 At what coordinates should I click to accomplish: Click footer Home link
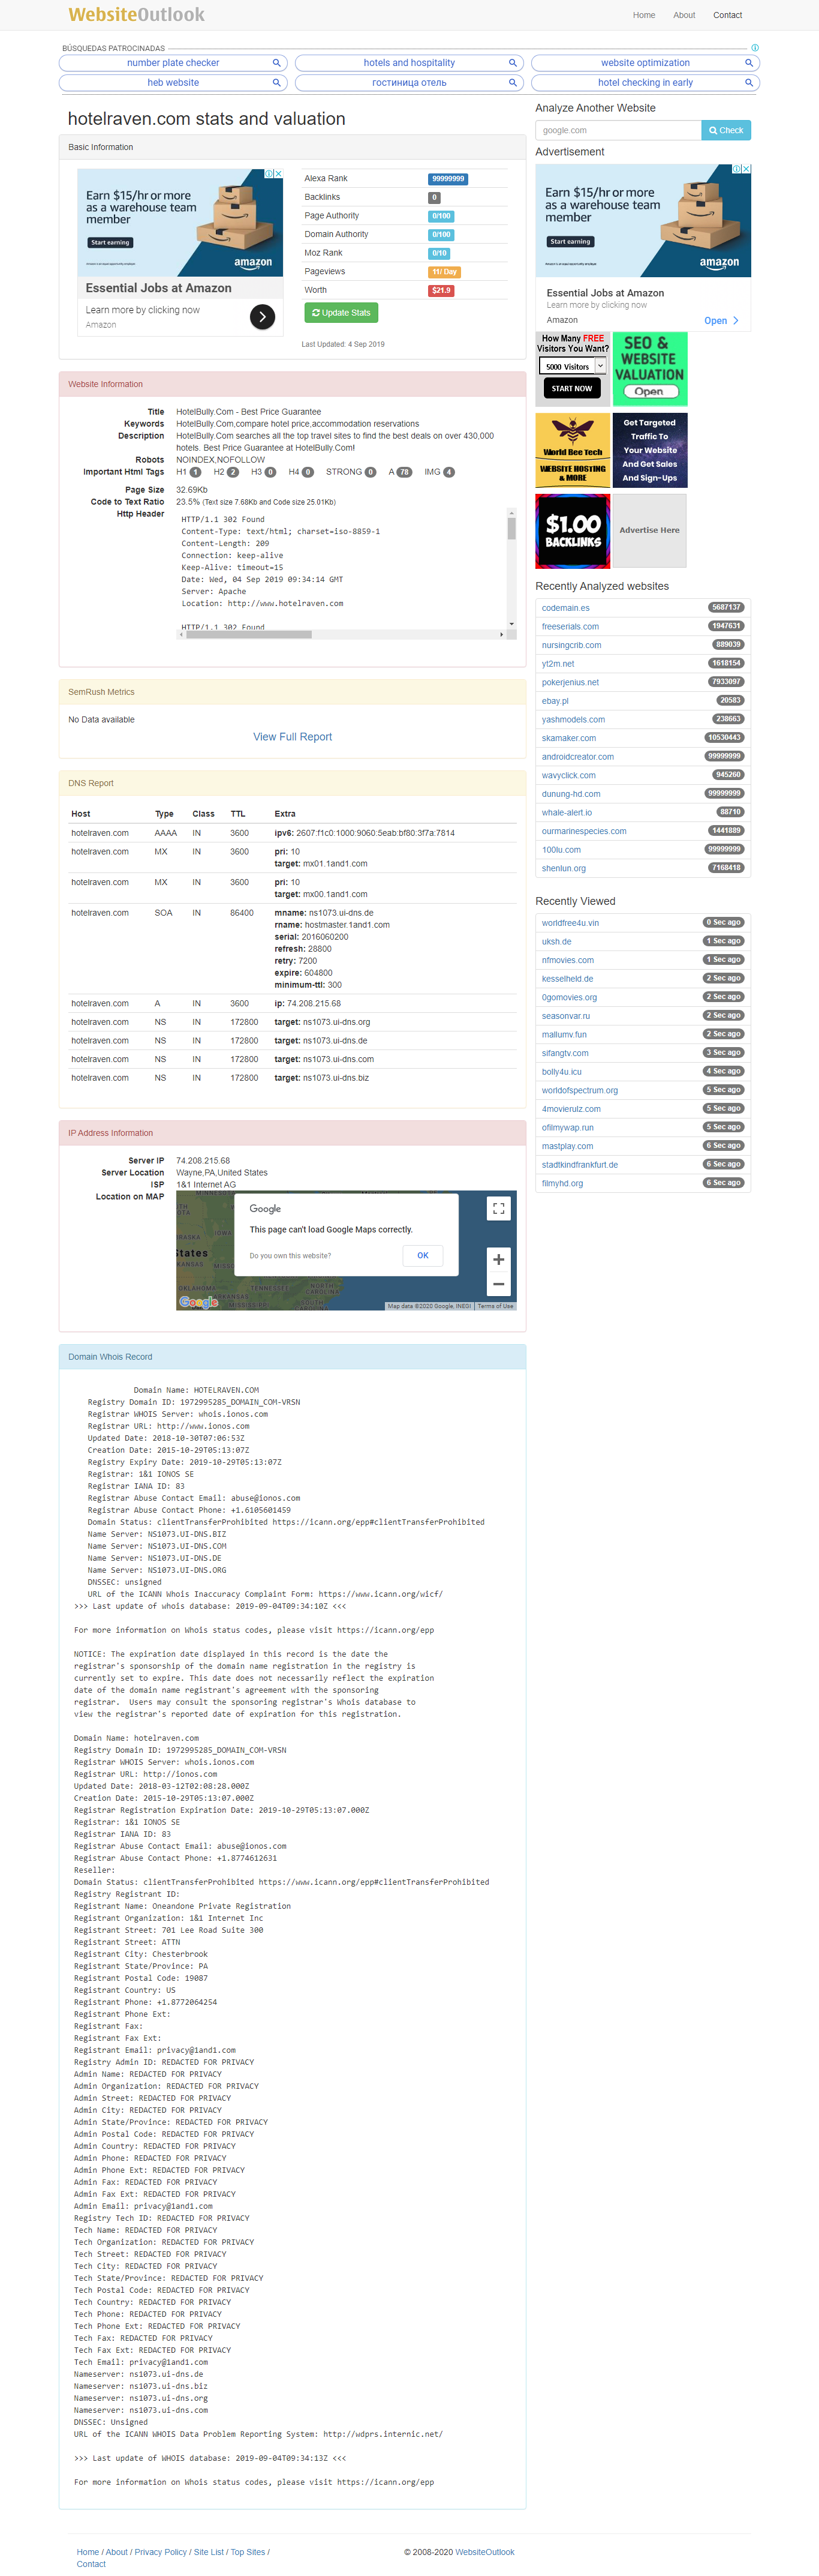point(88,2552)
